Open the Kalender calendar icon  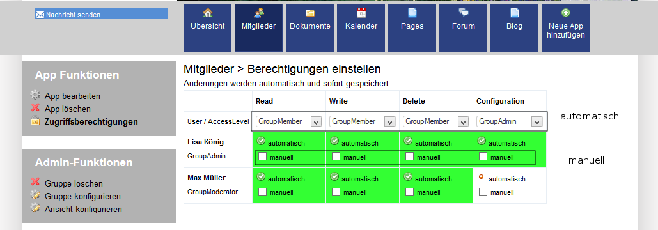[x=361, y=13]
